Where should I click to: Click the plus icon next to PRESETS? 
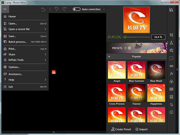click(x=125, y=48)
